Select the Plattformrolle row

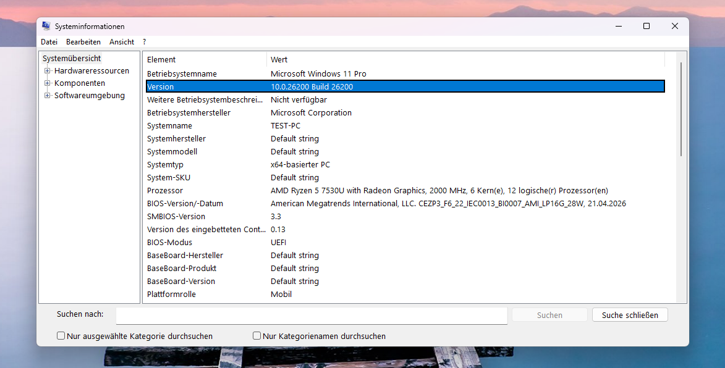coord(405,294)
